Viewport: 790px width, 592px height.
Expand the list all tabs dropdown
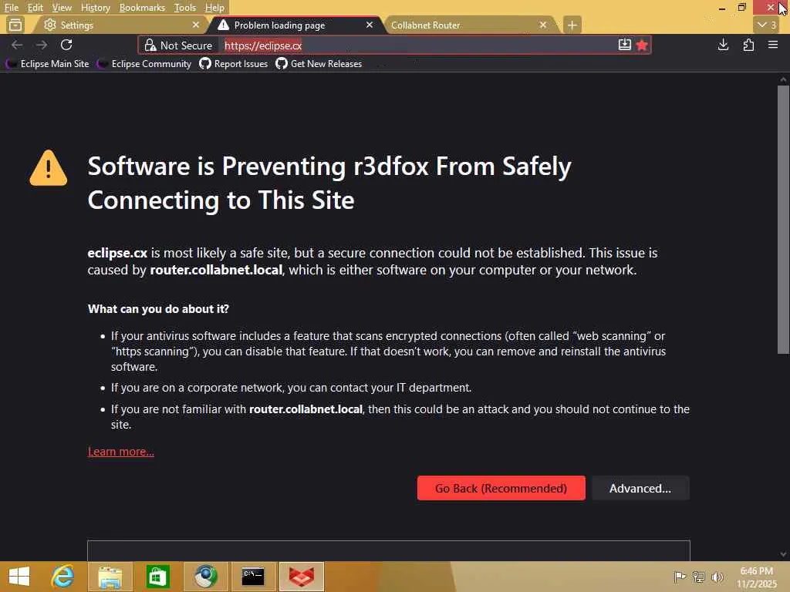tap(768, 25)
